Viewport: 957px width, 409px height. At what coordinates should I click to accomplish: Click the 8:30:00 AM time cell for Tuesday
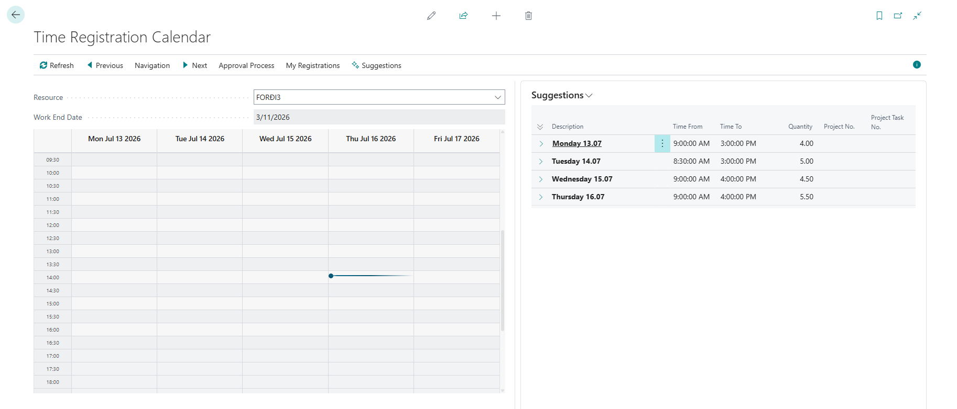(x=691, y=161)
